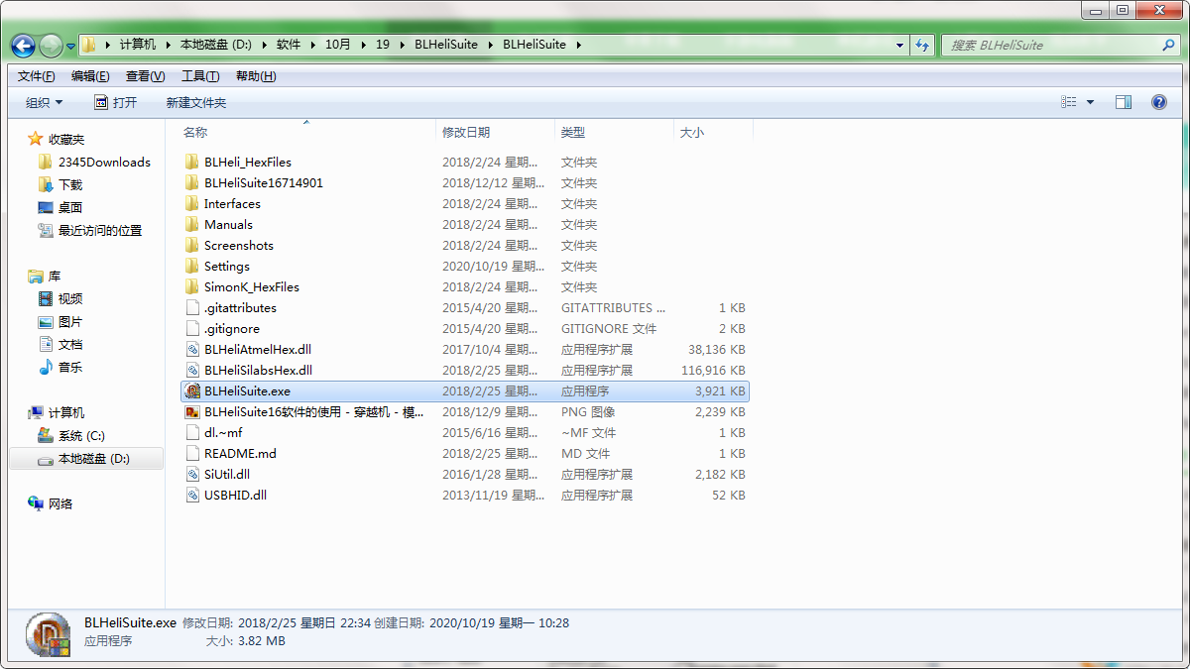Open the 工具(T) menu
Screen dimensions: 1190x669
200,76
